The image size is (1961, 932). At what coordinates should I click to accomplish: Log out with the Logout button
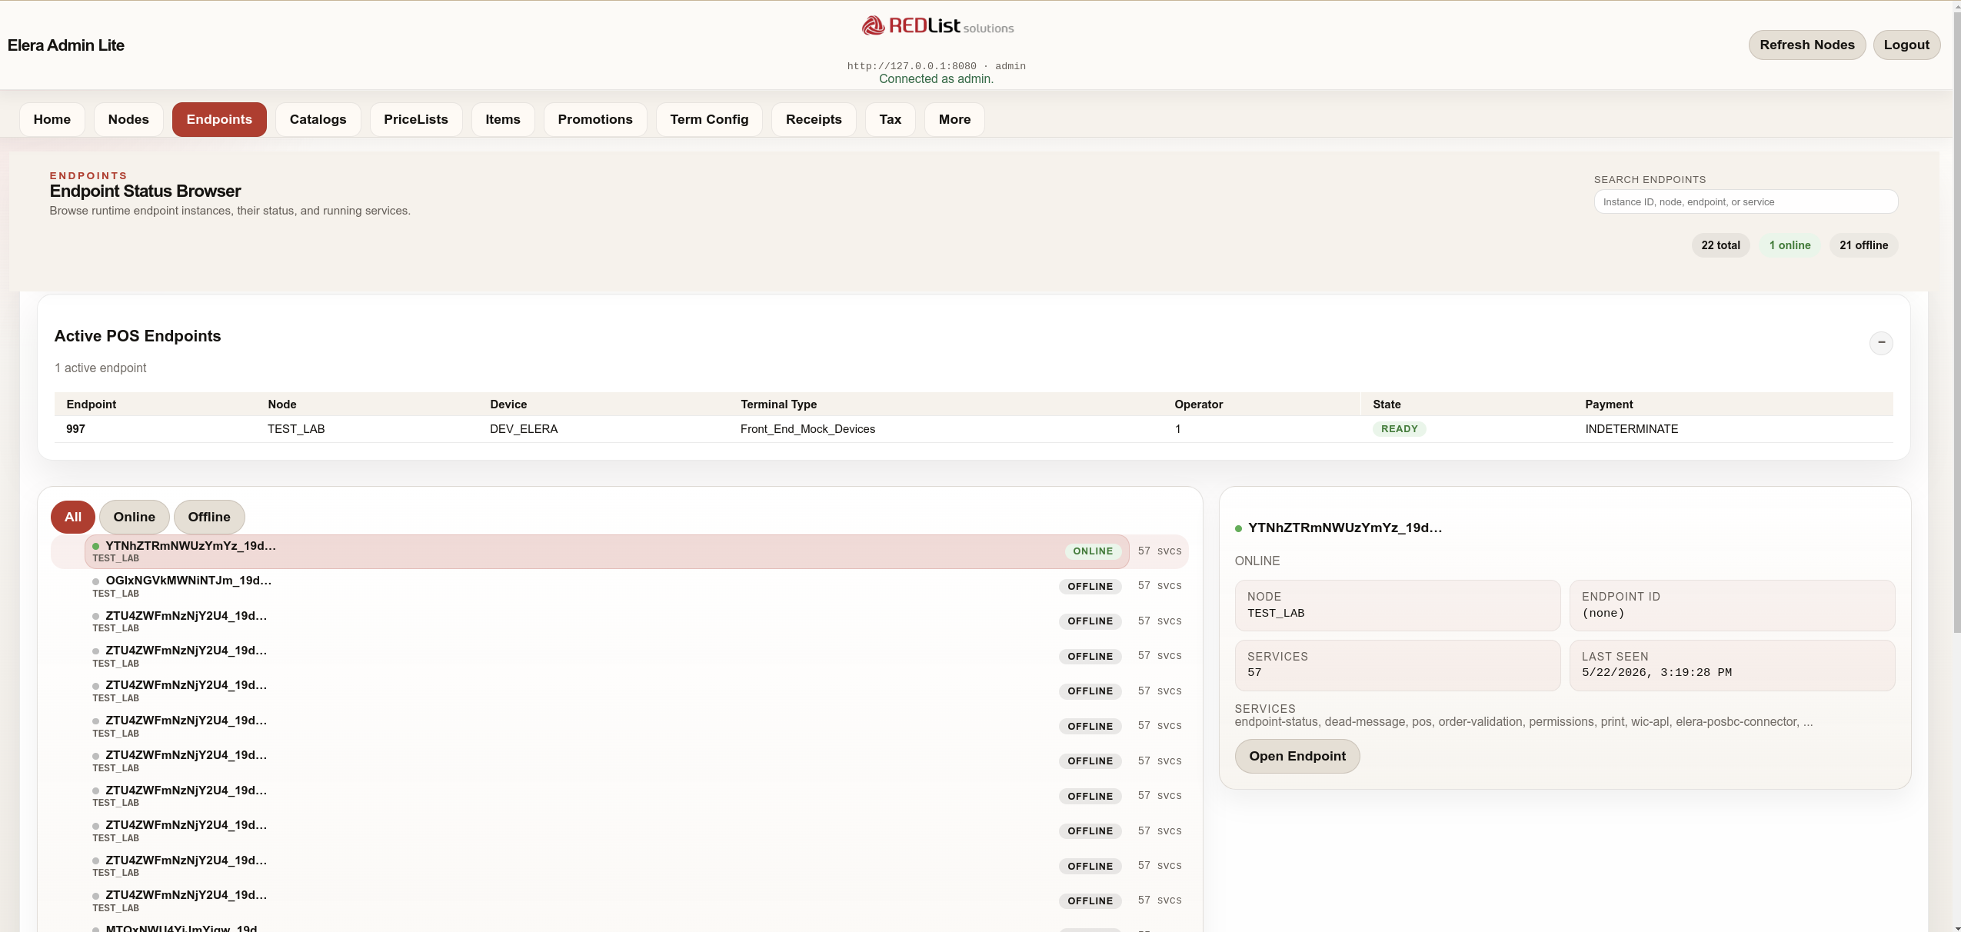tap(1906, 45)
